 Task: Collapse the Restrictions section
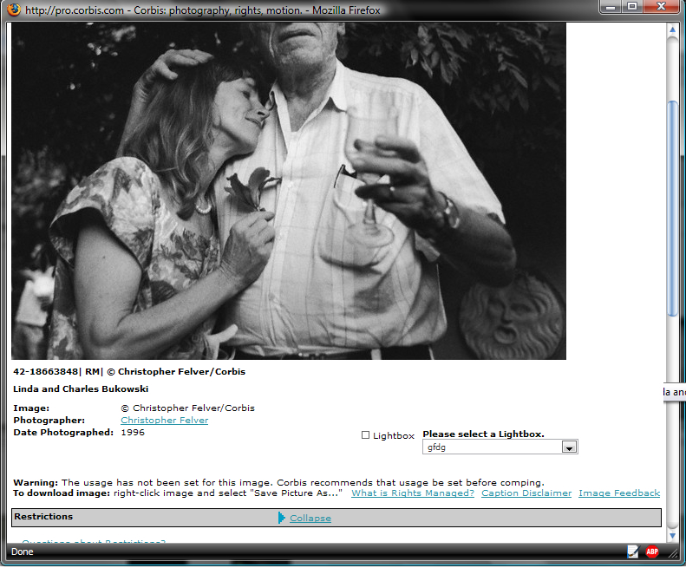tap(310, 518)
